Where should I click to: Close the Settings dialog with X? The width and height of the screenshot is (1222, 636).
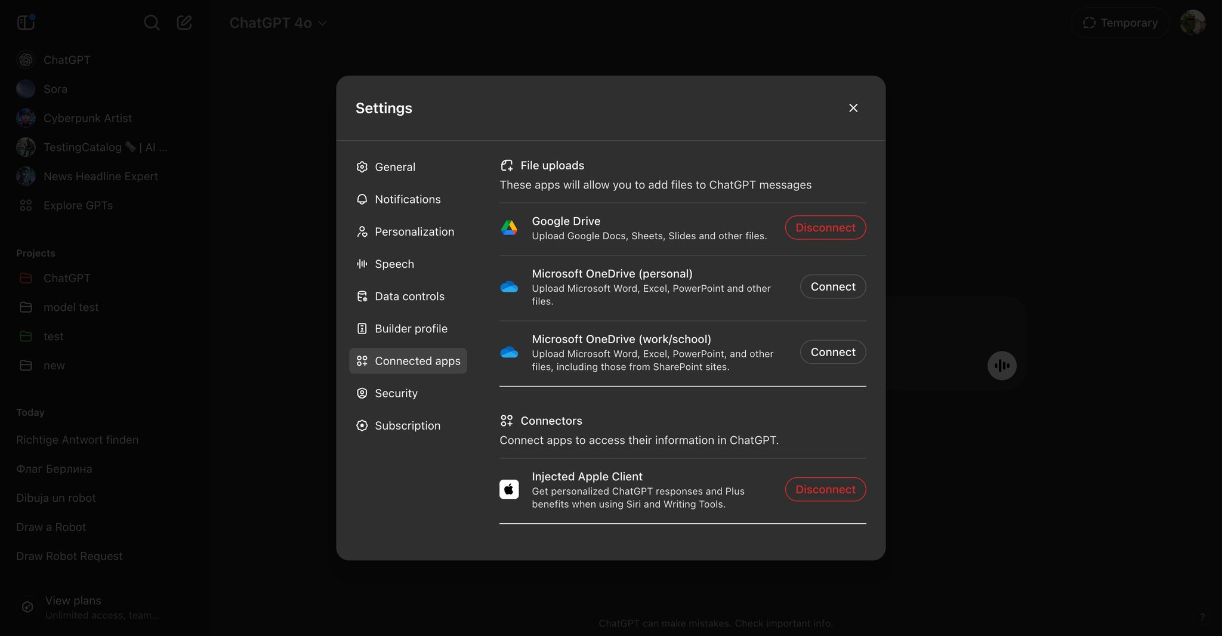(x=853, y=108)
